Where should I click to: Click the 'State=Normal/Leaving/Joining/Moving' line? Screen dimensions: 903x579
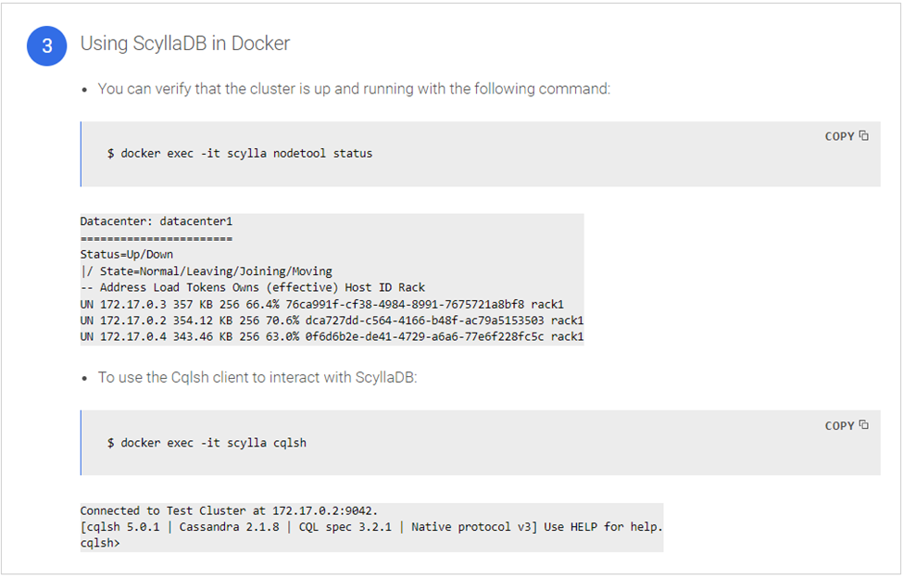206,271
